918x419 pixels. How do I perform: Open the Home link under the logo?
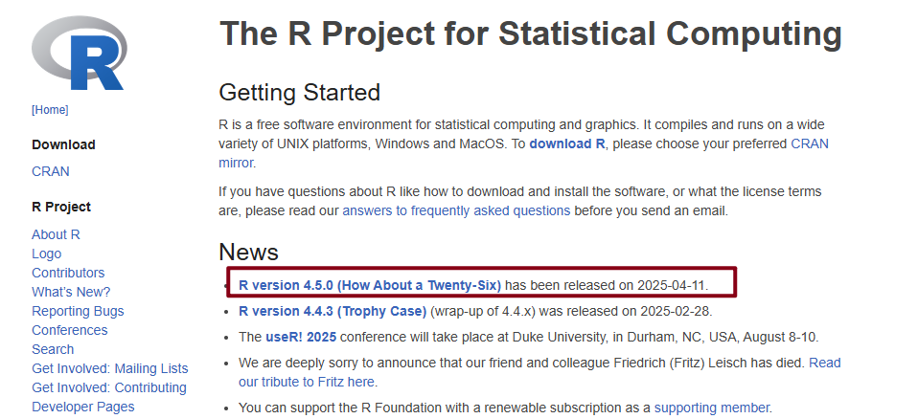(x=50, y=110)
